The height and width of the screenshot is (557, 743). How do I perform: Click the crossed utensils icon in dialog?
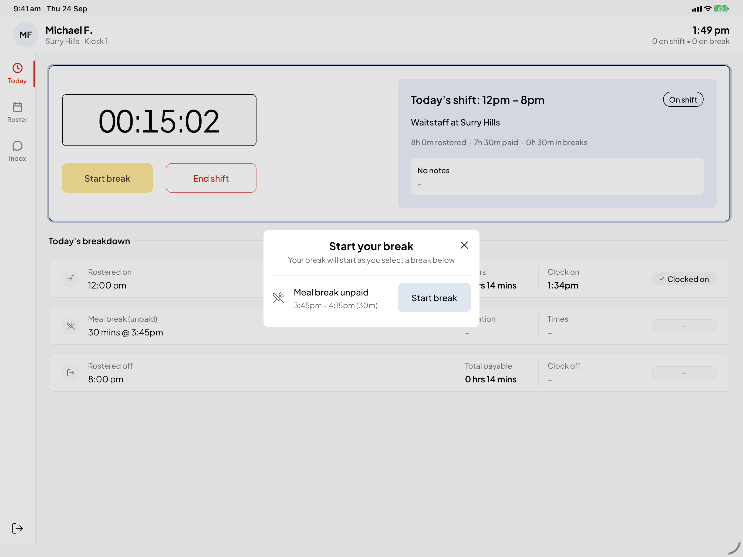click(278, 298)
